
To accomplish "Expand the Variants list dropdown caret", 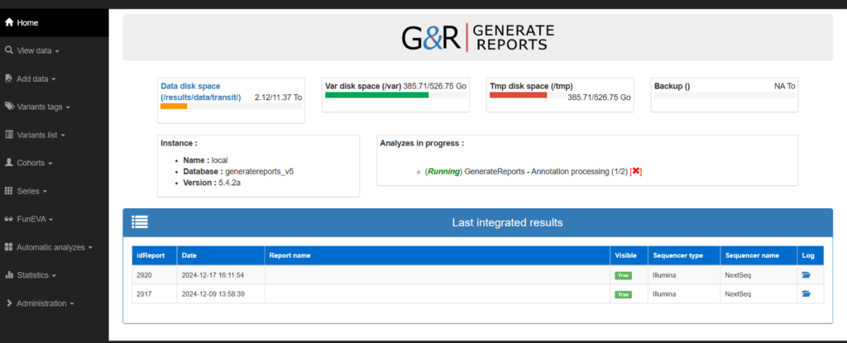I will tap(63, 136).
